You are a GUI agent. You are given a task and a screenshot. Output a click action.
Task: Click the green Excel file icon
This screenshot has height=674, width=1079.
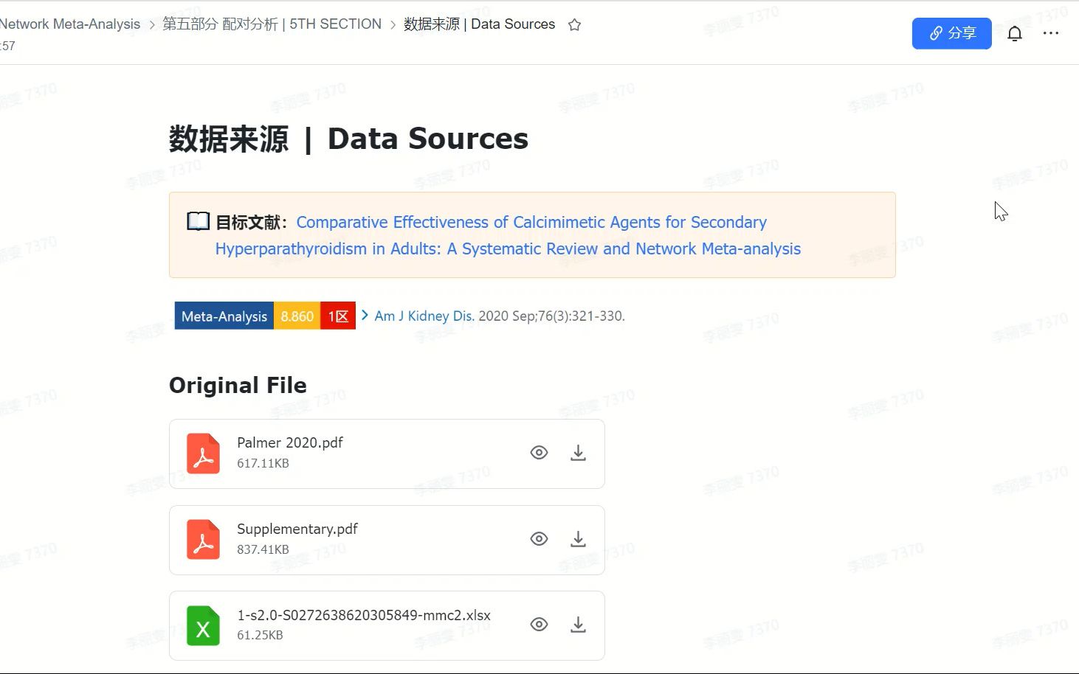[203, 625]
